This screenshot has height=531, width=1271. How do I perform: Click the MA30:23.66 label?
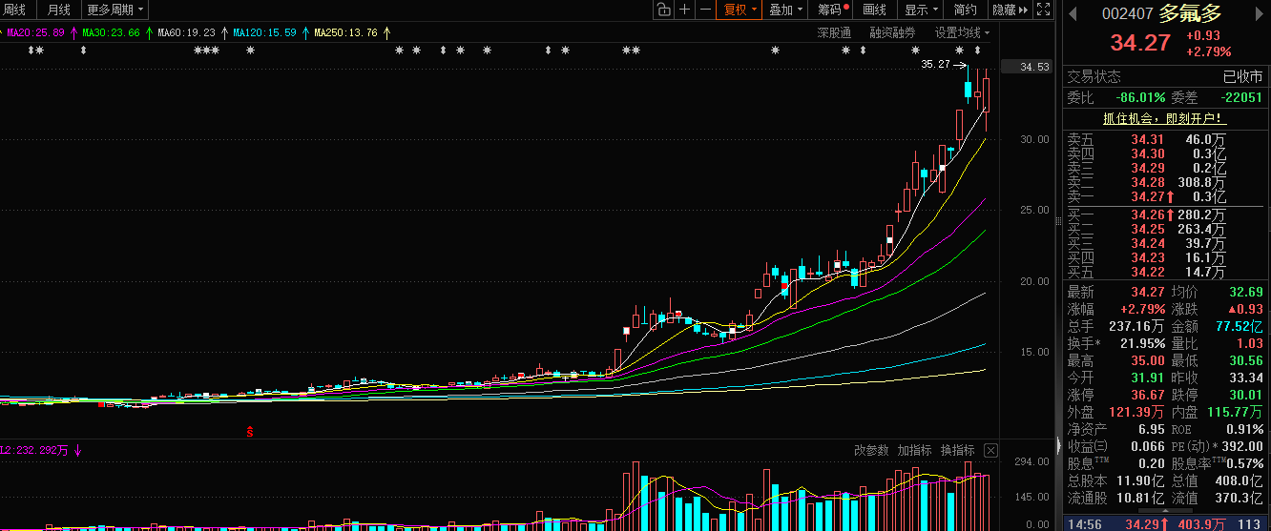click(x=112, y=32)
